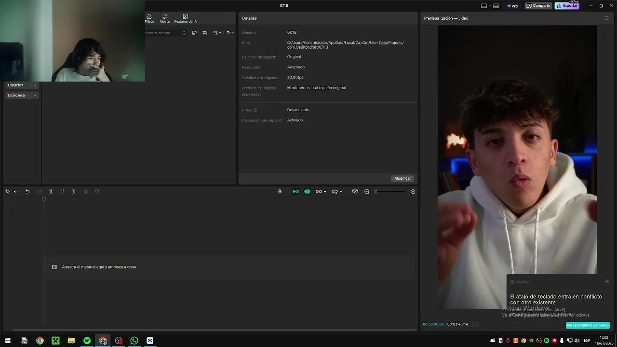This screenshot has width=617, height=347.
Task: Click the timeline zoom out icon
Action: click(367, 191)
